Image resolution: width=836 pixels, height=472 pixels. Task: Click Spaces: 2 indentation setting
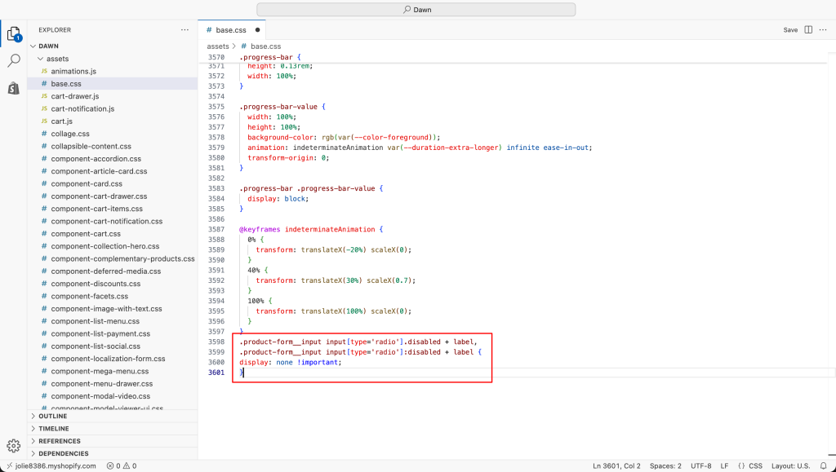click(665, 465)
